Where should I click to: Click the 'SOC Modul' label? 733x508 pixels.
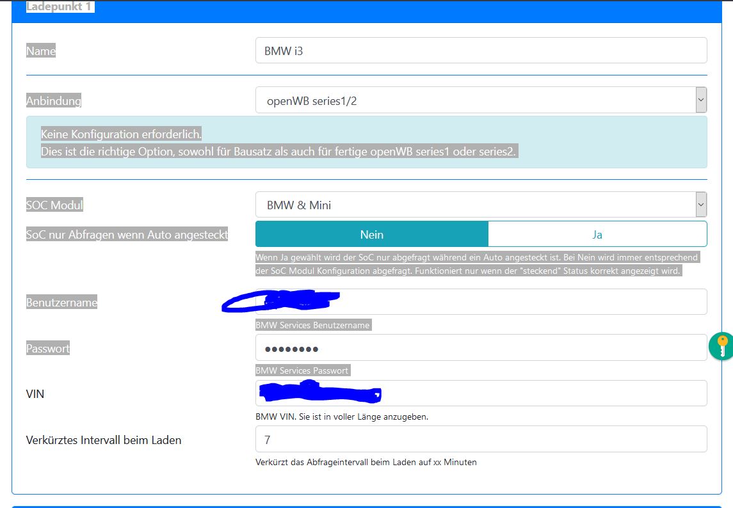(54, 205)
